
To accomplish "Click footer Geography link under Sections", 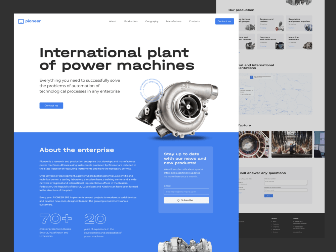I will (x=276, y=227).
